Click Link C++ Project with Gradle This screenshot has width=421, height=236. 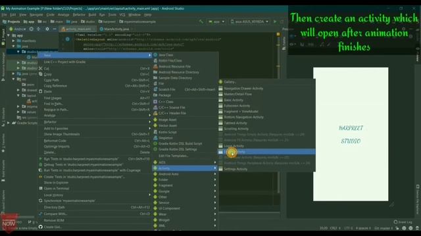[94, 62]
